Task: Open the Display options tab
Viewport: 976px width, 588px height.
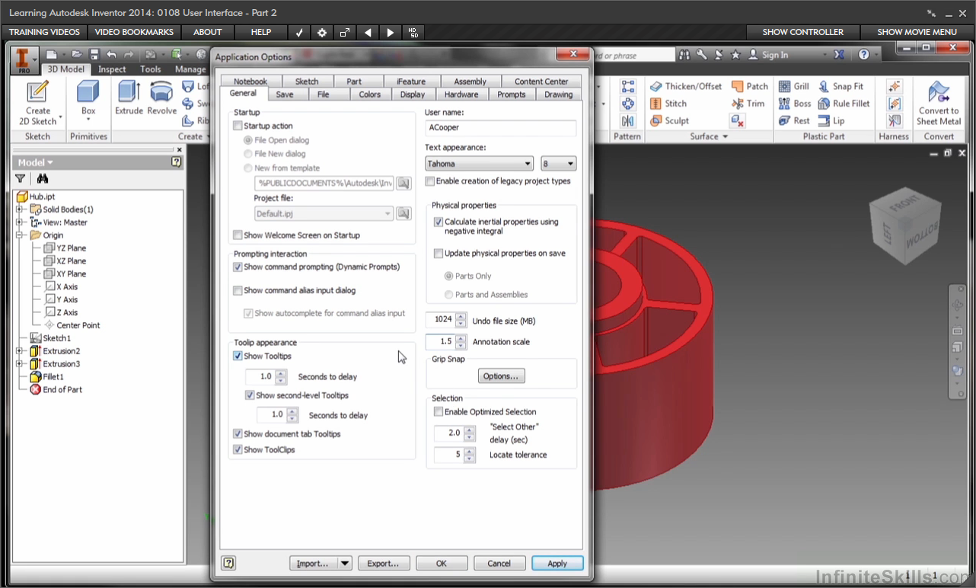Action: (413, 94)
